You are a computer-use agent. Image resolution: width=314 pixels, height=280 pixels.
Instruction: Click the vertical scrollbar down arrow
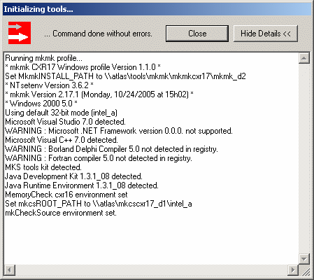click(x=304, y=259)
